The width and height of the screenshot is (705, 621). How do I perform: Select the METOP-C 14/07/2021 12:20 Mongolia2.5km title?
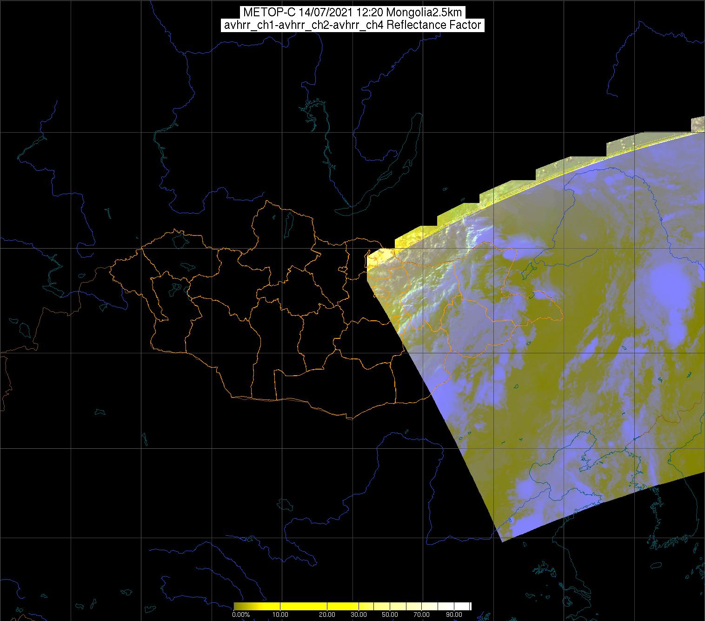point(352,13)
